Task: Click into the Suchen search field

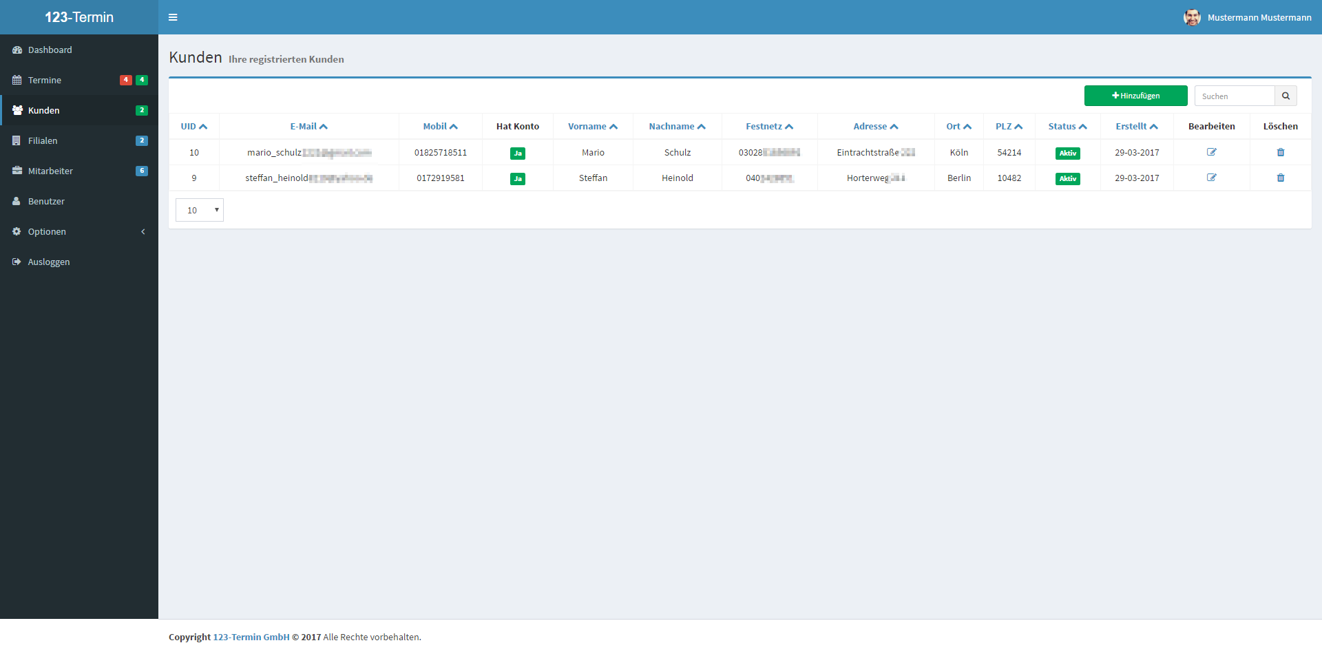Action: pos(1234,96)
